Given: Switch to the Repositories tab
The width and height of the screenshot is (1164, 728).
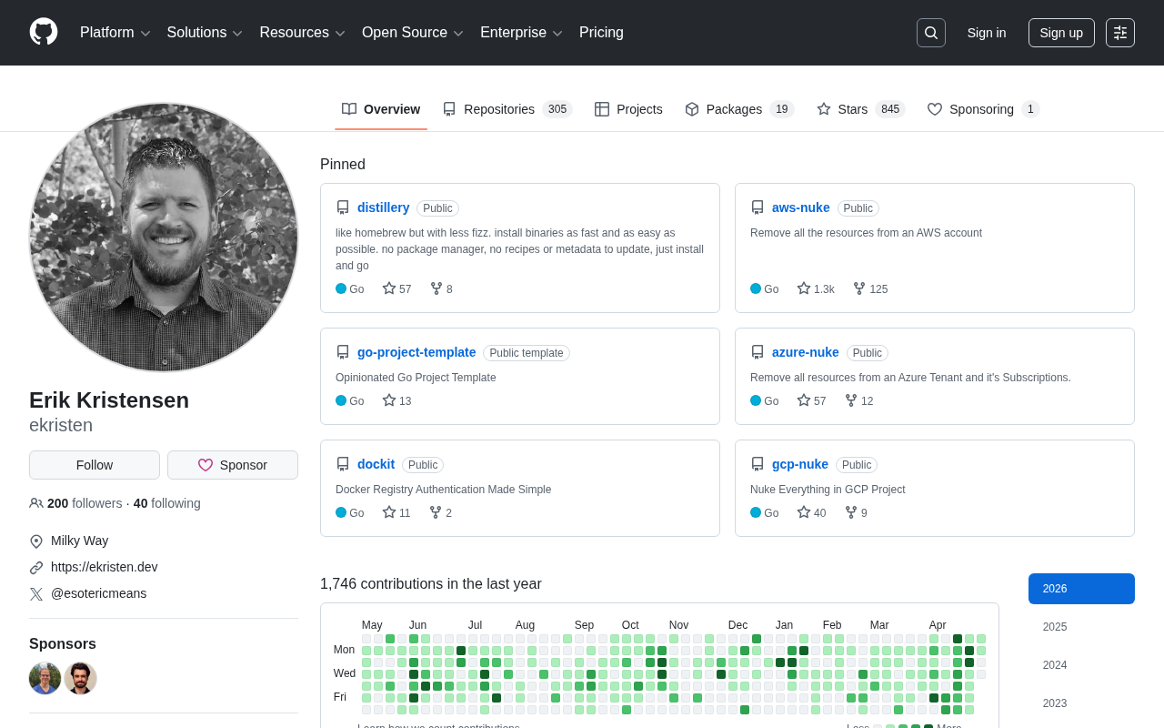Looking at the screenshot, I should point(507,109).
